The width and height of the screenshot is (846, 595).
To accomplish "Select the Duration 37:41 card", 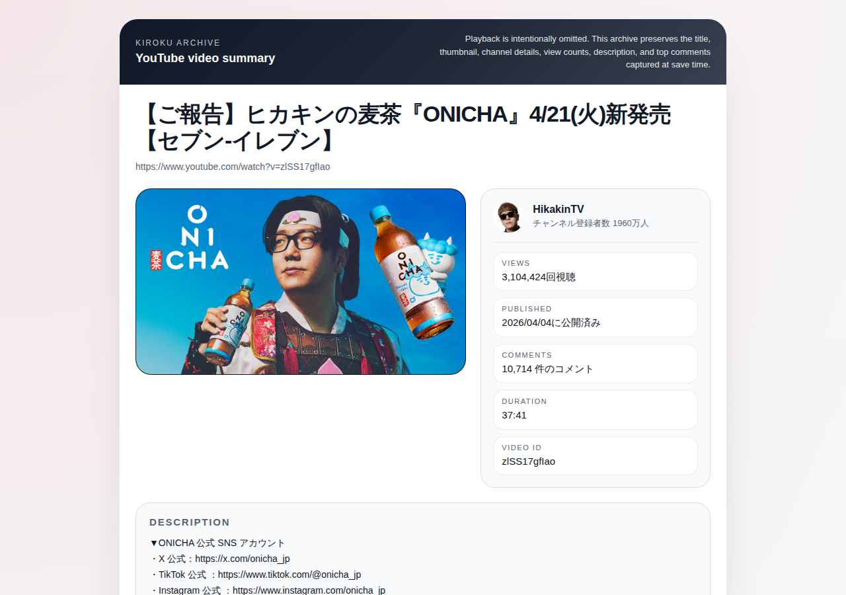I will [x=596, y=410].
